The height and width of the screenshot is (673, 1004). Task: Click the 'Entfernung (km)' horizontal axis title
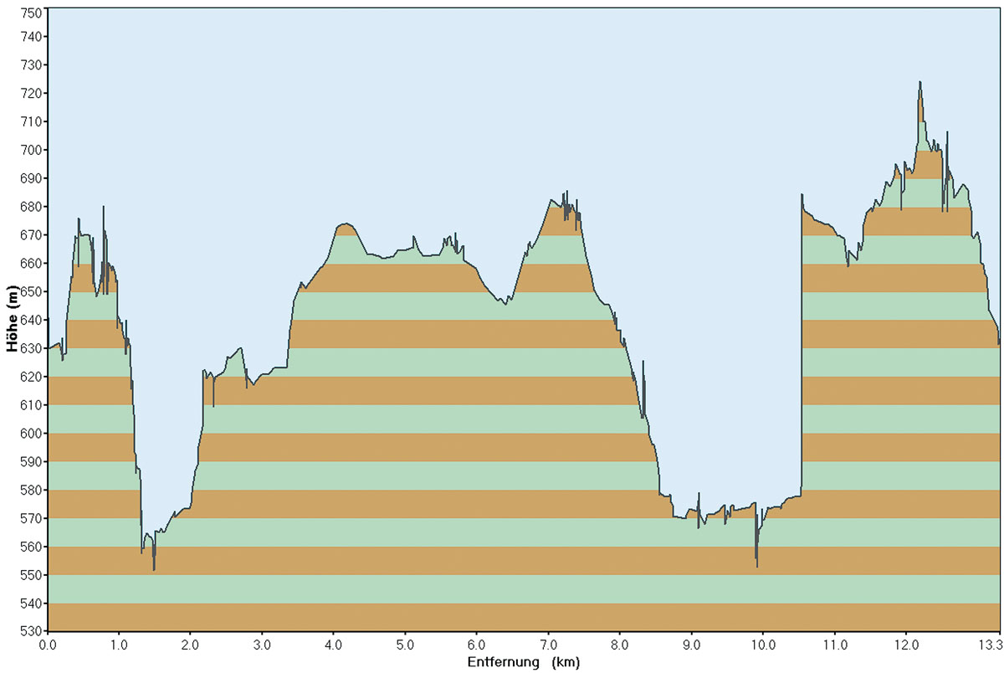point(524,662)
